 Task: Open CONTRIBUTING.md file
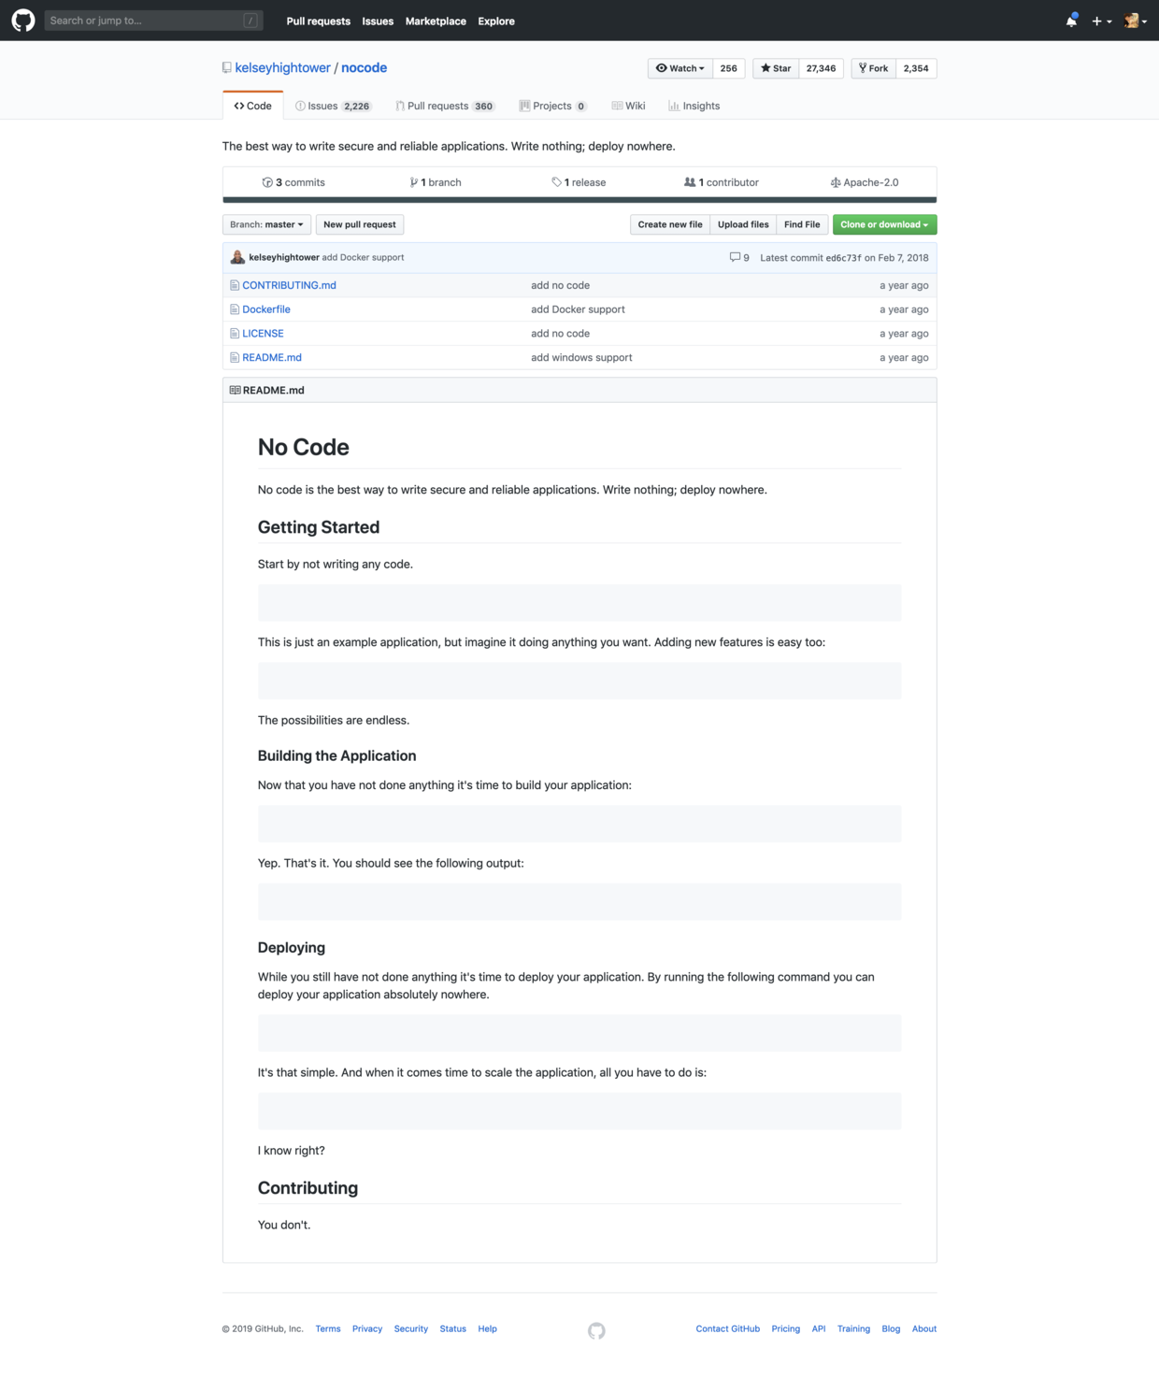289,285
